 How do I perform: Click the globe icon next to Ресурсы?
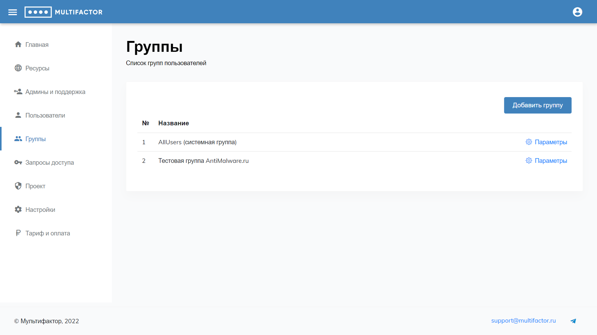tap(18, 68)
